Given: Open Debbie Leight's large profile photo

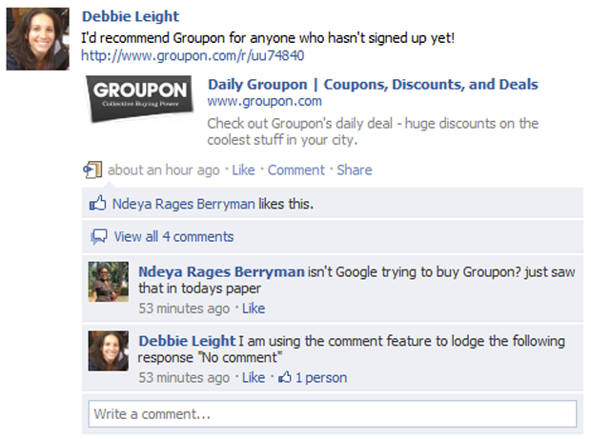Looking at the screenshot, I should point(36,36).
